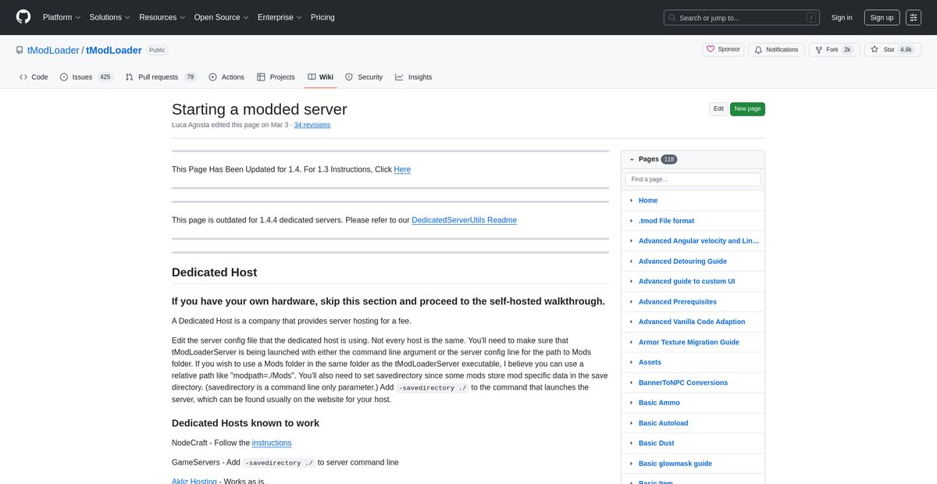Image resolution: width=937 pixels, height=484 pixels.
Task: Expand the Advanced Detouring Guide arrow
Action: pos(632,262)
